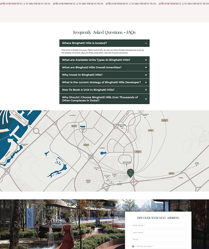Focus the Email field
Viewport: 209px width, 249px height.
pyautogui.click(x=158, y=239)
